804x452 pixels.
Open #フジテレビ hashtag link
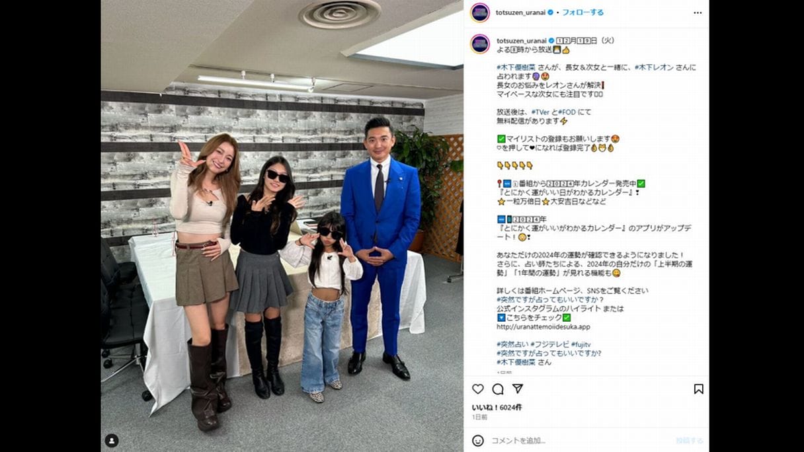click(549, 344)
